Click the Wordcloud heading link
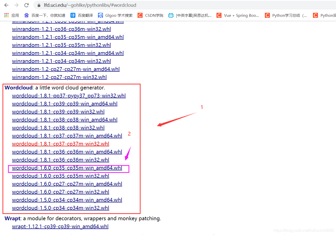 [19, 88]
